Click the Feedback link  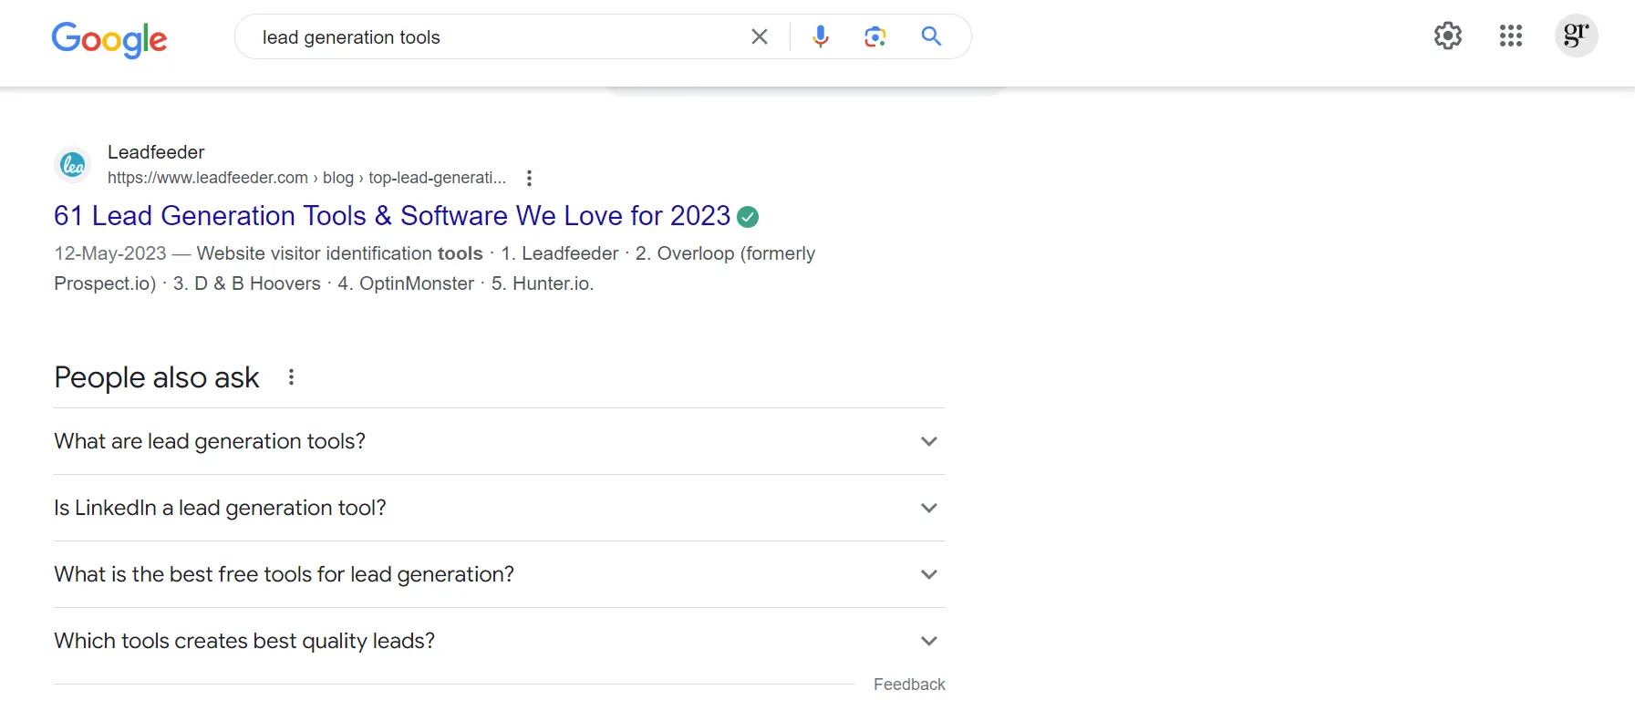pos(908,685)
